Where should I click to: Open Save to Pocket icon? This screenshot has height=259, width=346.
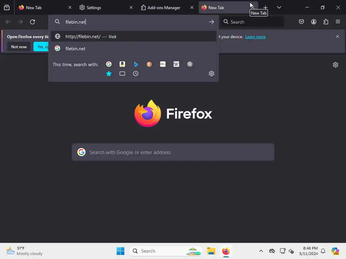[301, 22]
